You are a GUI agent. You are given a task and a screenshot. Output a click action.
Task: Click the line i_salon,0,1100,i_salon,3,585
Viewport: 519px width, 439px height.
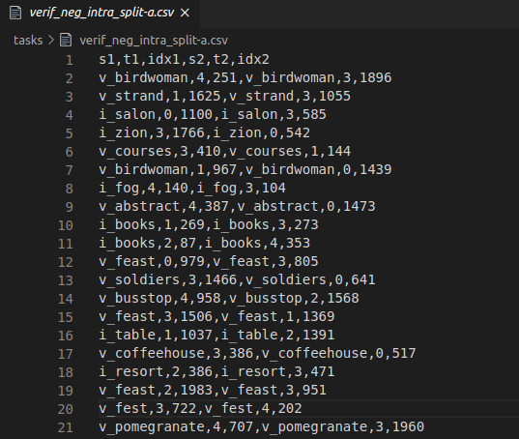click(213, 114)
